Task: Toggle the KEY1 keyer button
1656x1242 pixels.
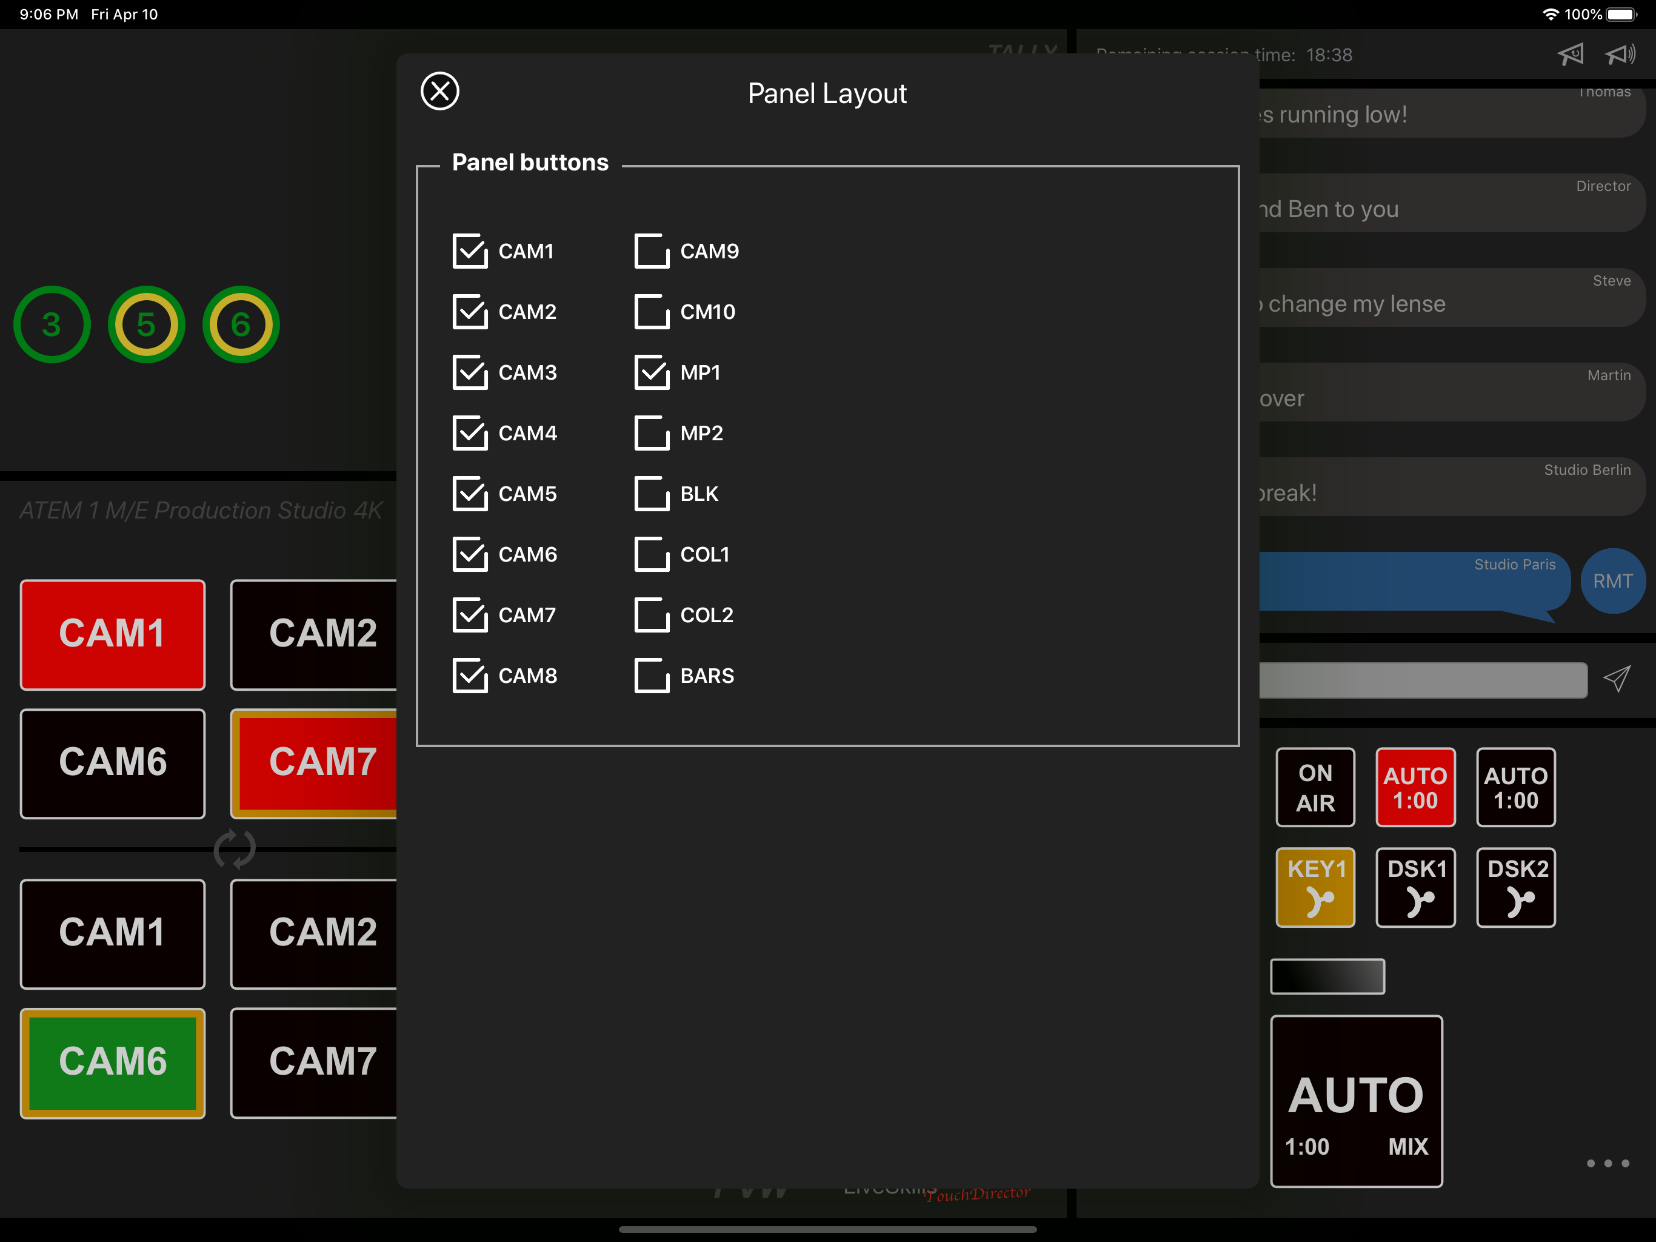Action: click(1315, 887)
